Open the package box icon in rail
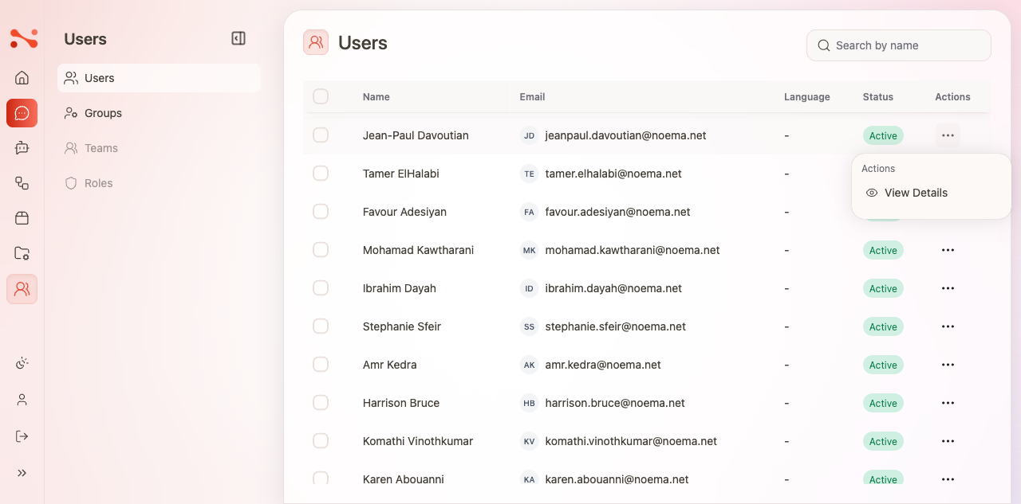This screenshot has height=504, width=1021. (x=22, y=218)
